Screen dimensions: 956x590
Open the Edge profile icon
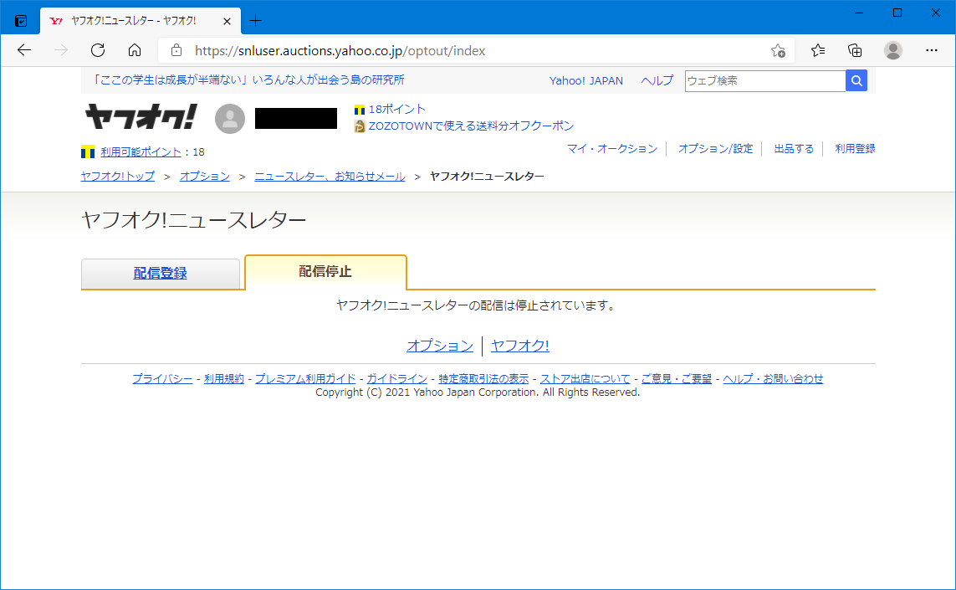pyautogui.click(x=893, y=50)
